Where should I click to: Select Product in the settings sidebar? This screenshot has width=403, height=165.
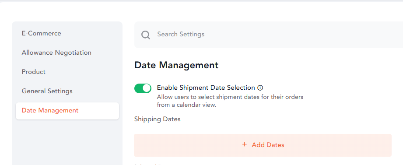point(33,72)
